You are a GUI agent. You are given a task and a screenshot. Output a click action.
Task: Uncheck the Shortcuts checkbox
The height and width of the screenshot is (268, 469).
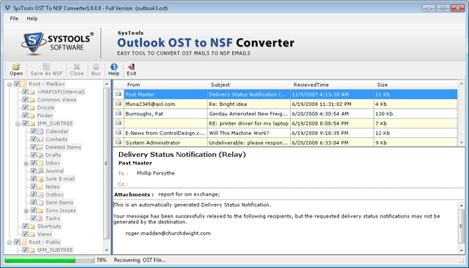[x=25, y=226]
